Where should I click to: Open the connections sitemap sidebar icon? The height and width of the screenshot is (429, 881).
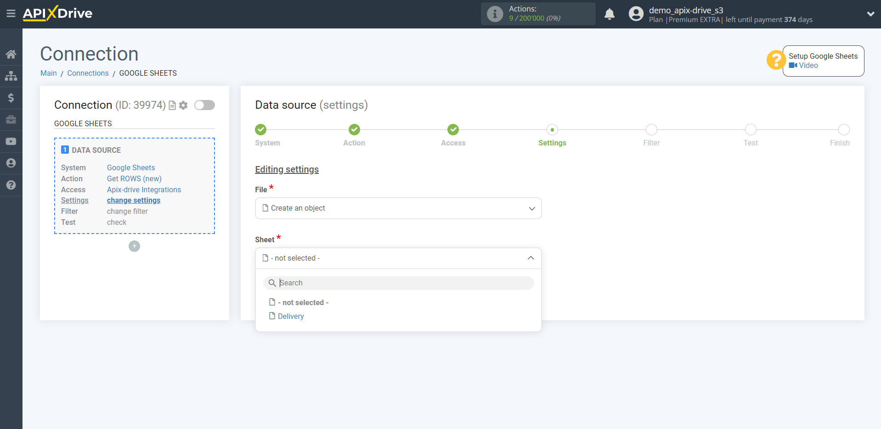tap(11, 76)
